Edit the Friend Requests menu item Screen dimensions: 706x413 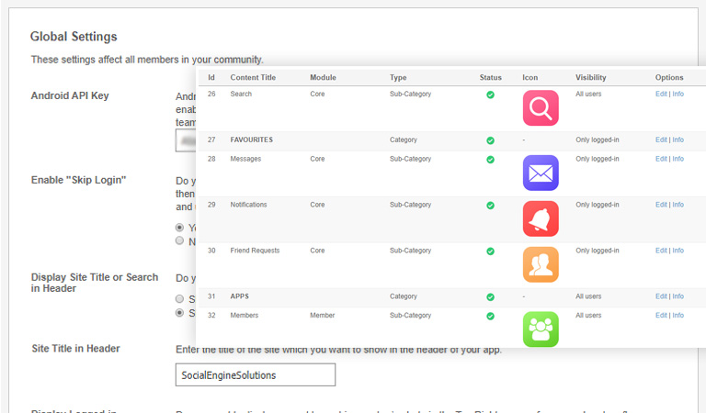661,251
